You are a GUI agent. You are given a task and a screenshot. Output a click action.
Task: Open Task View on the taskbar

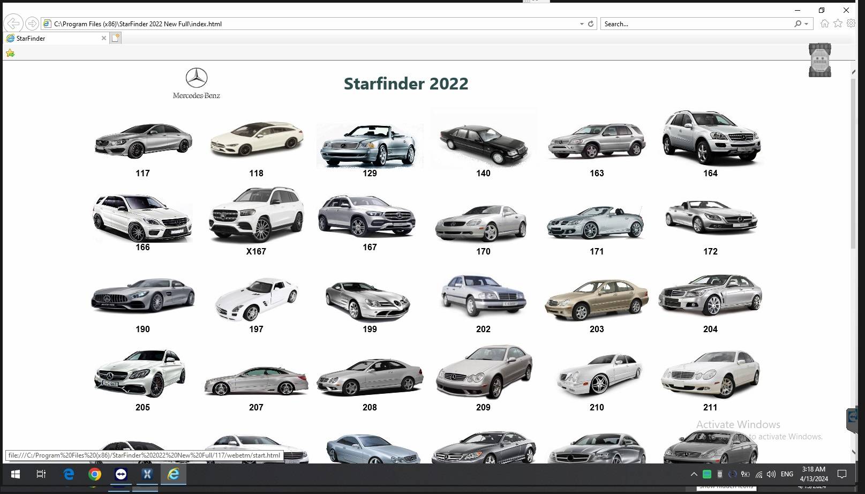[41, 474]
